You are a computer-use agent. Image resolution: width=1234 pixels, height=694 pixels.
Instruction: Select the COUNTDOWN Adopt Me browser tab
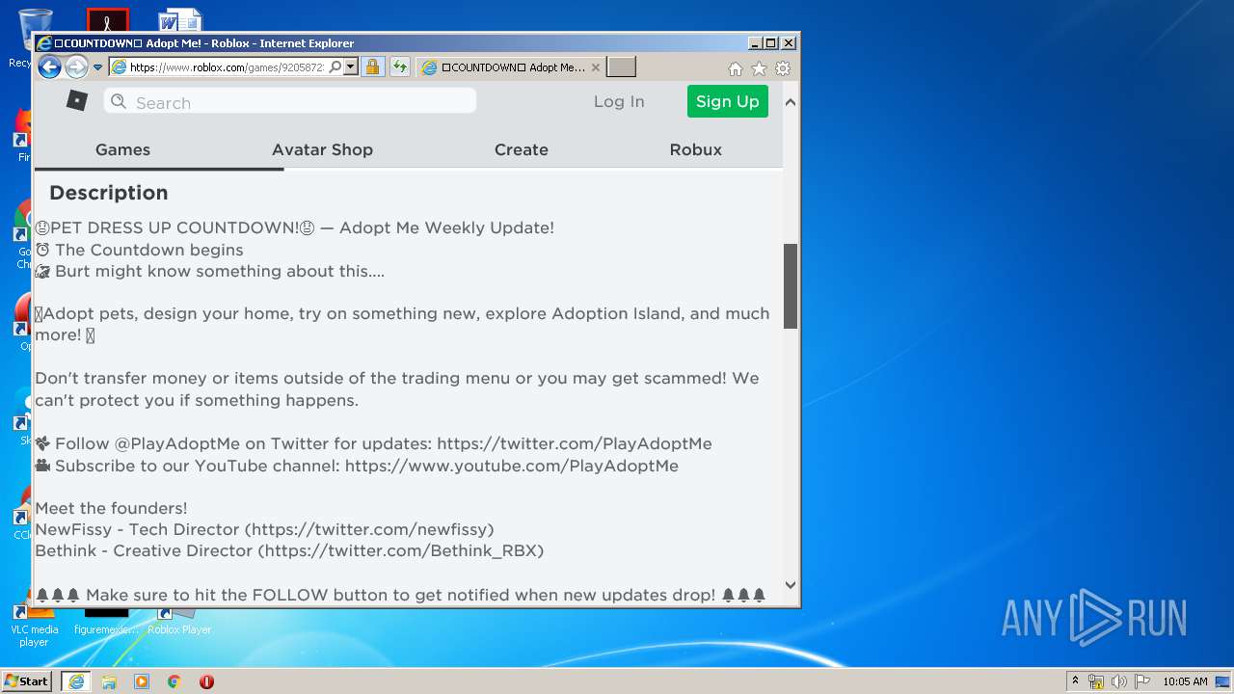[x=510, y=67]
